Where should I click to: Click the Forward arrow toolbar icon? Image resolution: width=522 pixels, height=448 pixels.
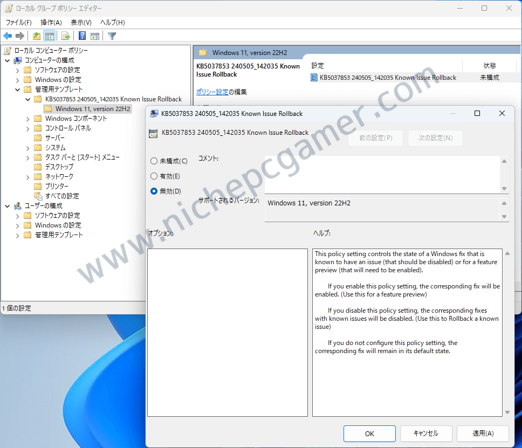(19, 36)
